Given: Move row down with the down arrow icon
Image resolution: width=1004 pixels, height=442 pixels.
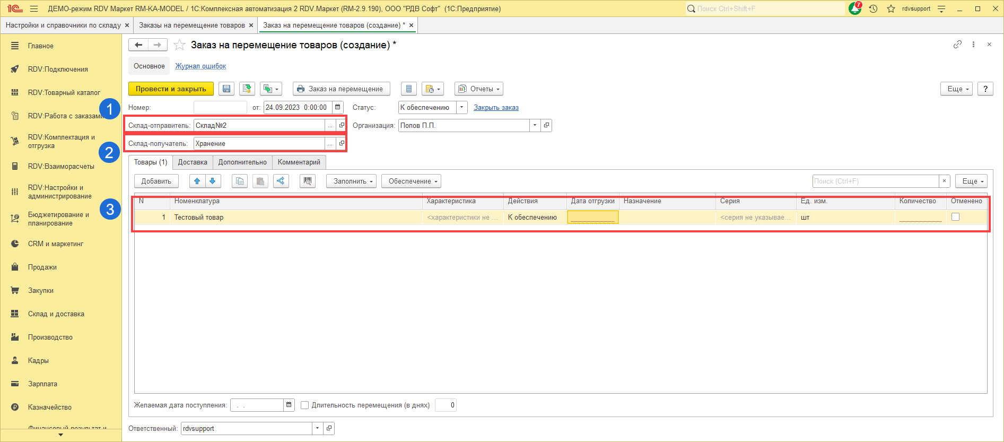Looking at the screenshot, I should pyautogui.click(x=213, y=181).
